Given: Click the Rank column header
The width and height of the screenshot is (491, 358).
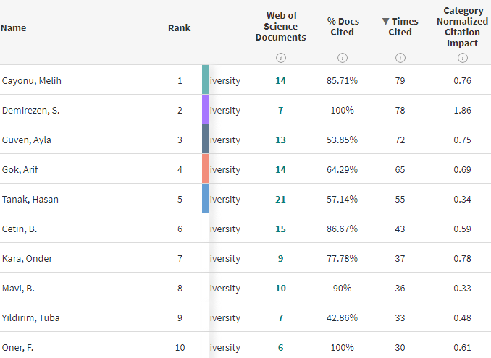Looking at the screenshot, I should pyautogui.click(x=179, y=28).
